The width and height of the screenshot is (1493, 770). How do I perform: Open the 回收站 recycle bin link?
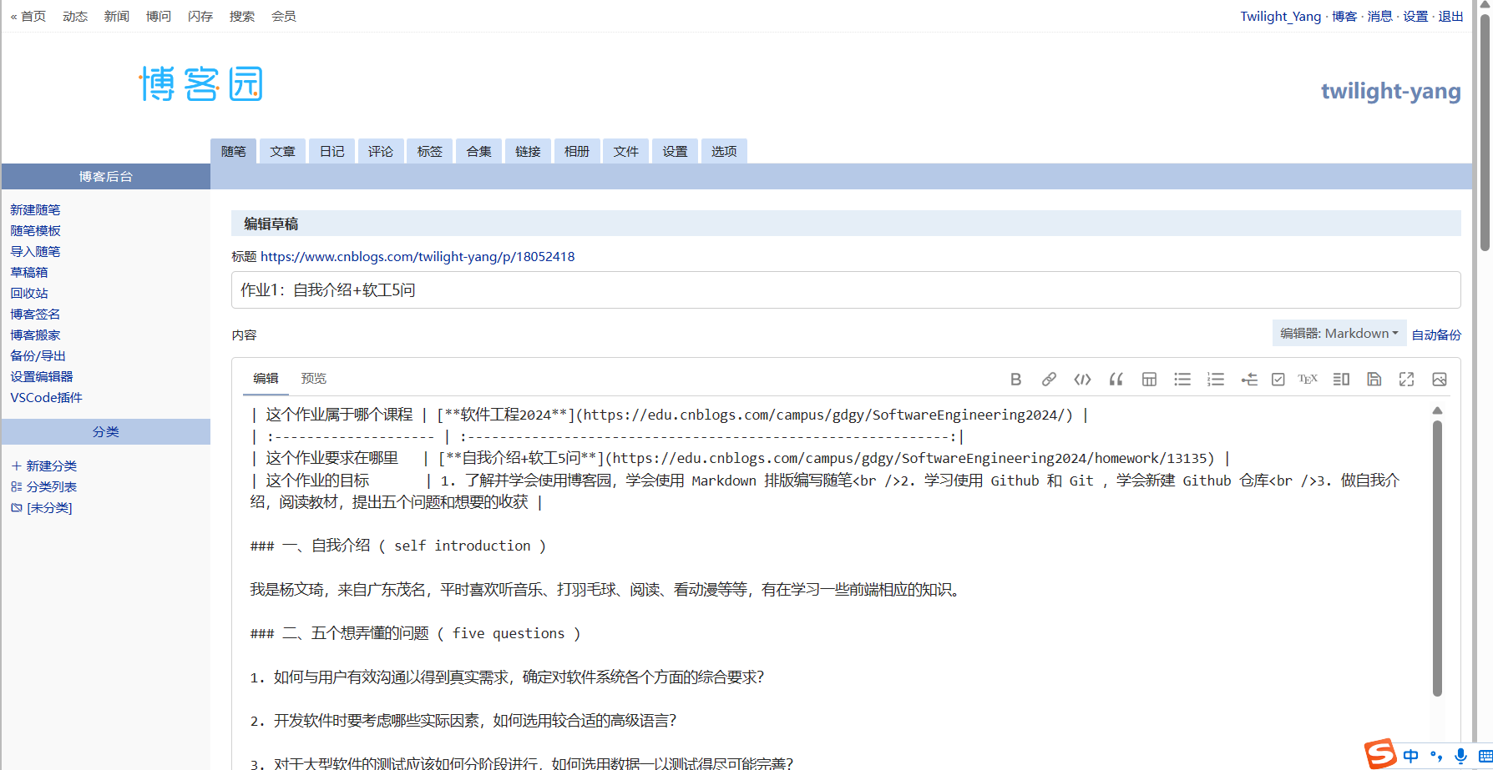[29, 293]
